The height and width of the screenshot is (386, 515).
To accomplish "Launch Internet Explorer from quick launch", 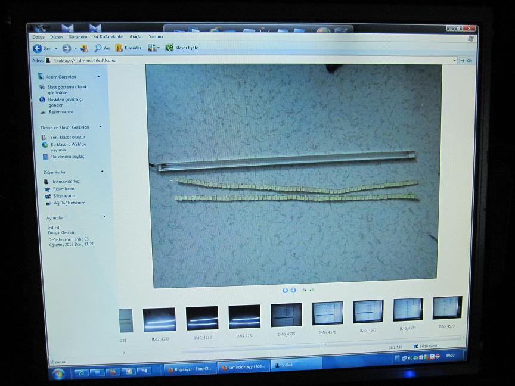I will coord(81,373).
